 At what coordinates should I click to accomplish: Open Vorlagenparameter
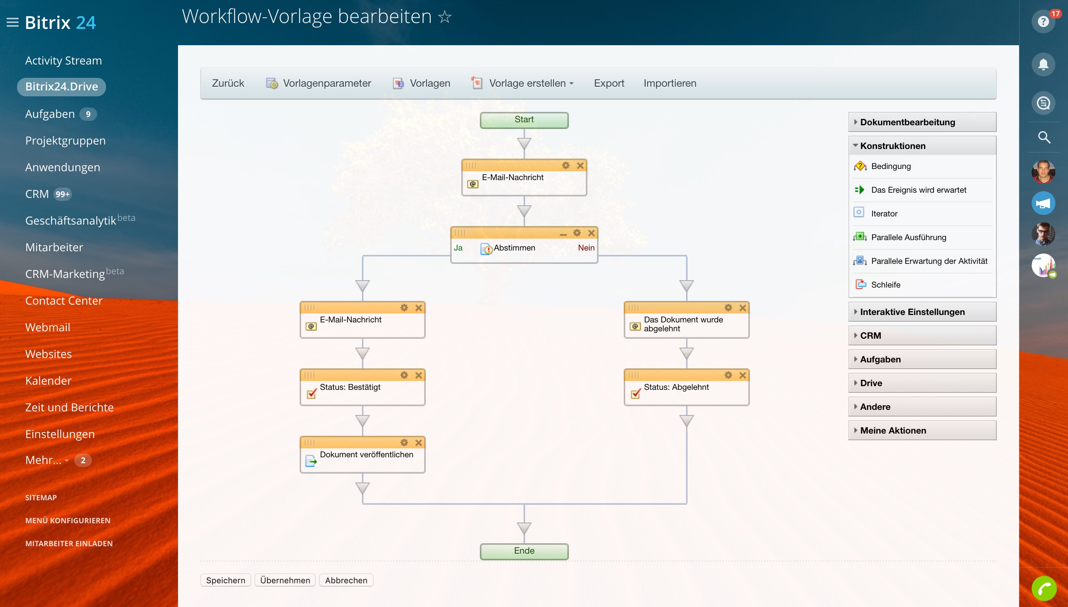(318, 83)
